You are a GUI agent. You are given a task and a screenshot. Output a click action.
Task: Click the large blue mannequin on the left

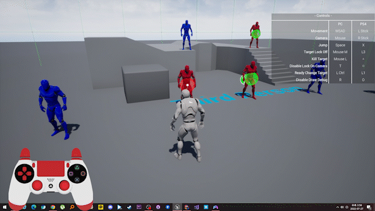point(54,109)
